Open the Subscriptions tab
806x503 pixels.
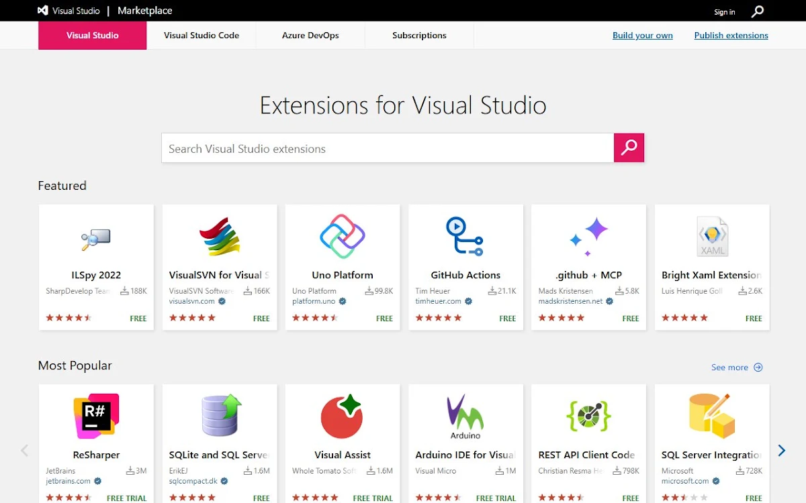(419, 36)
